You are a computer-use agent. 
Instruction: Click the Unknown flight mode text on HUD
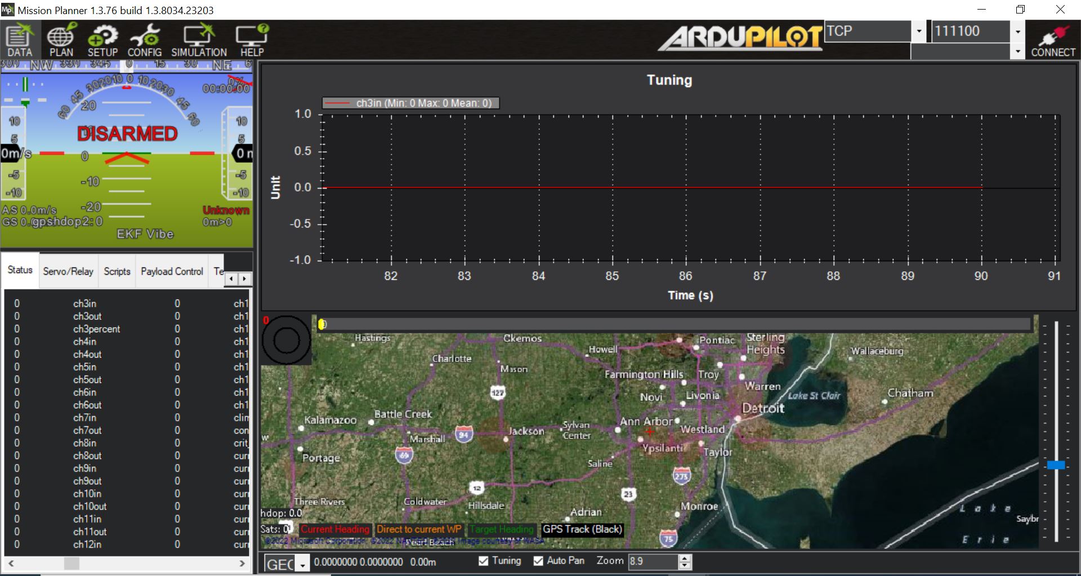tap(226, 210)
